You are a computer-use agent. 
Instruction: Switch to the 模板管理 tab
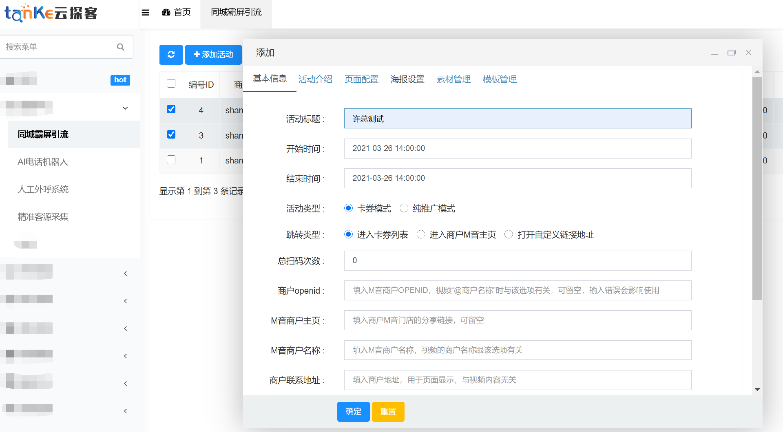coord(500,79)
